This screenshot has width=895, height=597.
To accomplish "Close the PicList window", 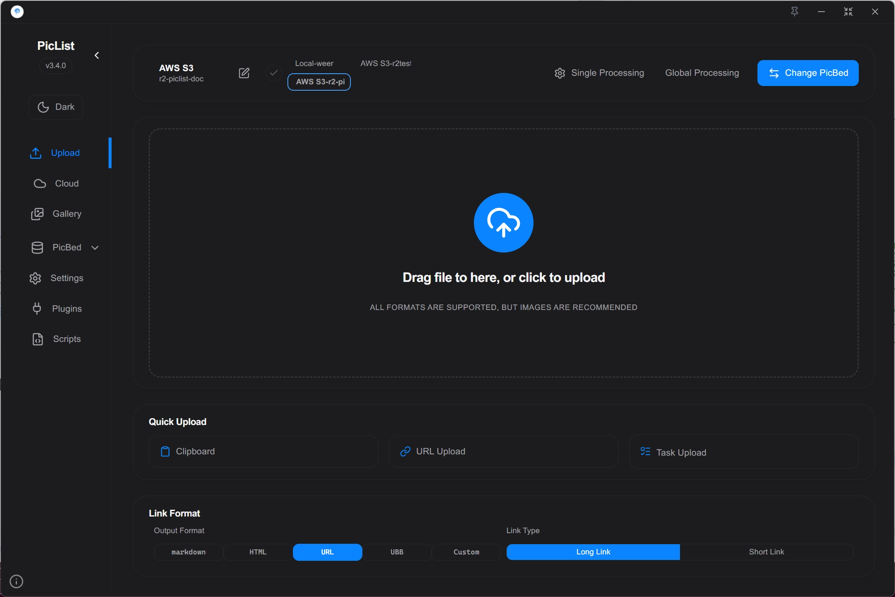I will 875,11.
